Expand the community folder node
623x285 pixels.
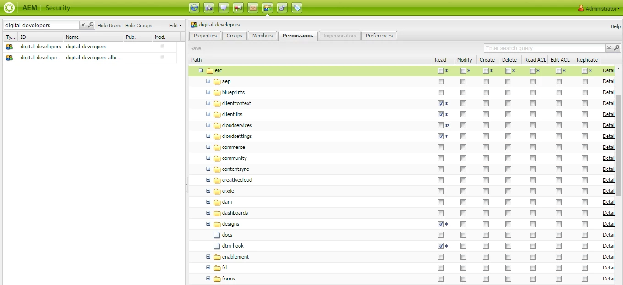[x=208, y=158]
